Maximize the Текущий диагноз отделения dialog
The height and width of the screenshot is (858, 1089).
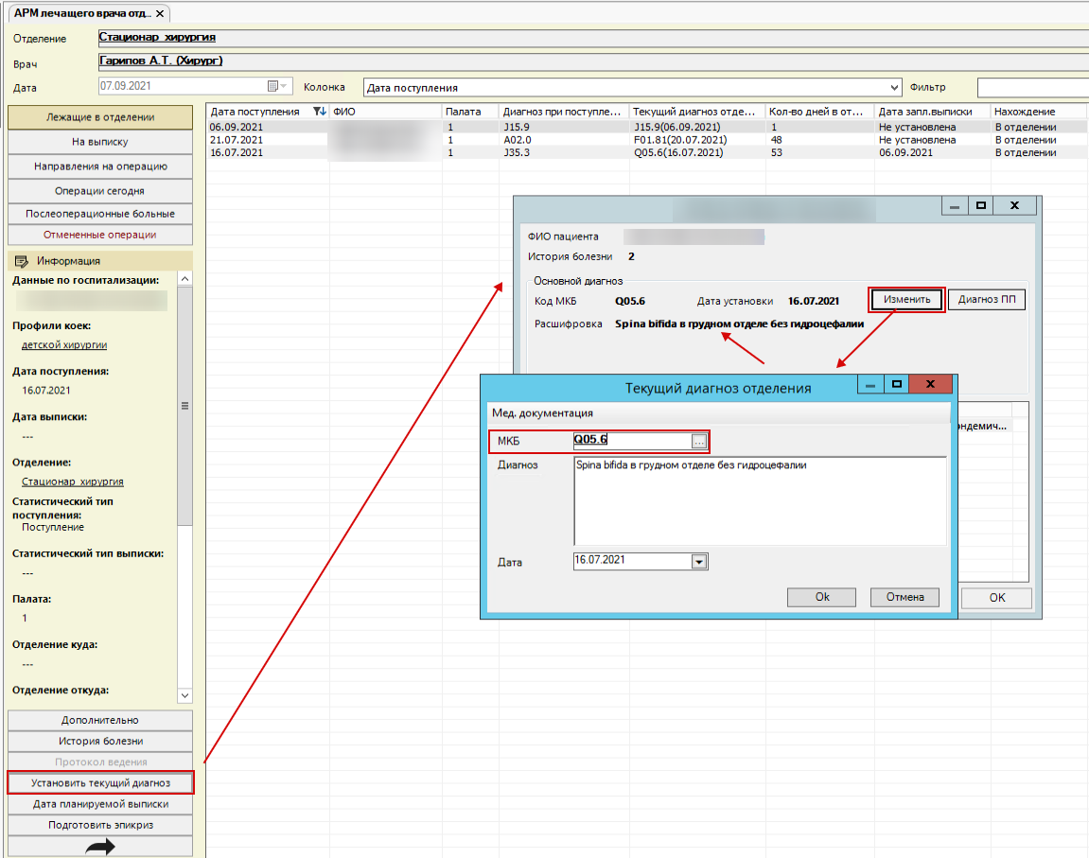(x=897, y=384)
